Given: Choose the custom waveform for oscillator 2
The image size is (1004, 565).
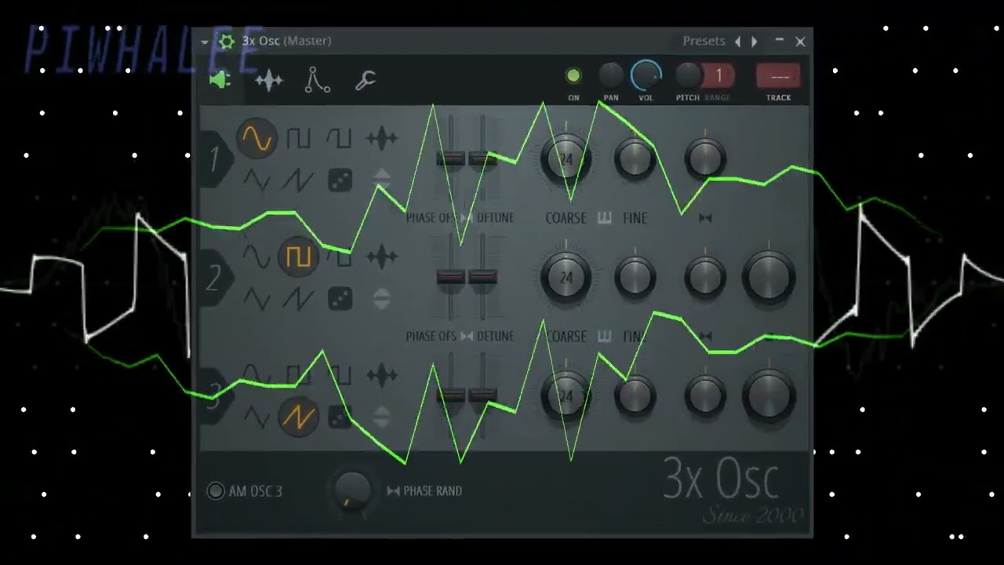Looking at the screenshot, I should pos(381,257).
